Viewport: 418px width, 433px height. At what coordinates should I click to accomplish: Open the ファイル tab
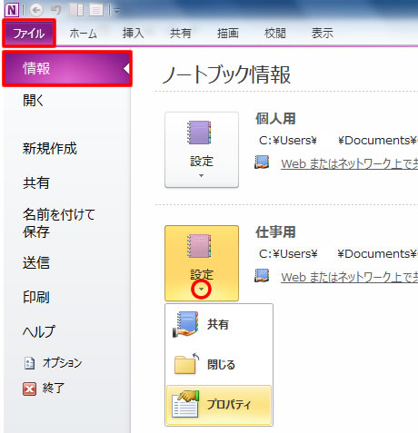(29, 33)
